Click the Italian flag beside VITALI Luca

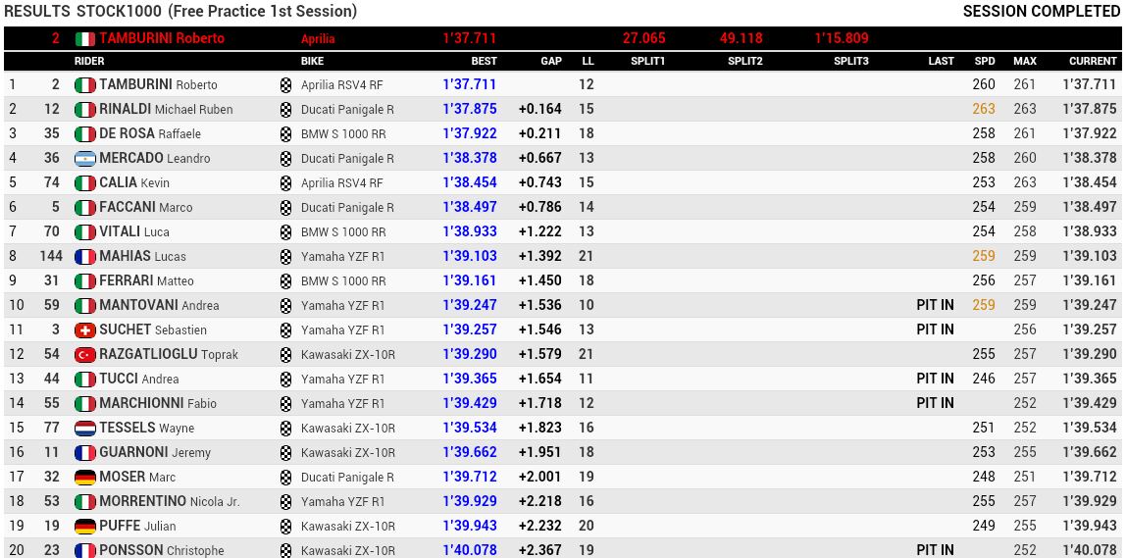[84, 232]
